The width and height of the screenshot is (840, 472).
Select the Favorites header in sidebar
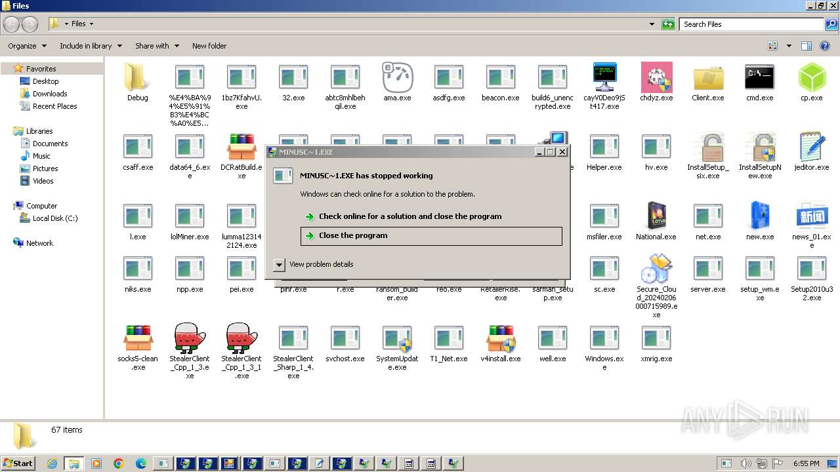click(41, 69)
